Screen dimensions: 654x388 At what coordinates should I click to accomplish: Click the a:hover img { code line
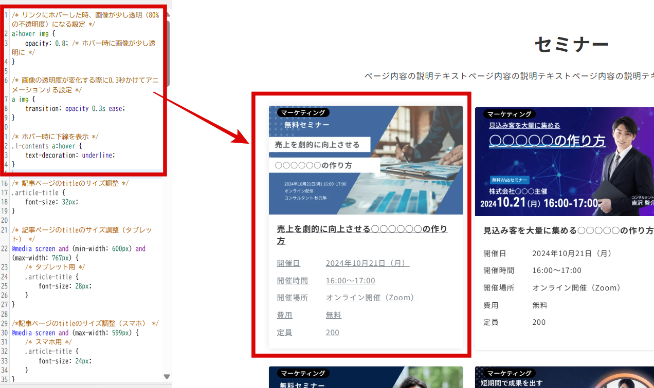click(x=33, y=34)
